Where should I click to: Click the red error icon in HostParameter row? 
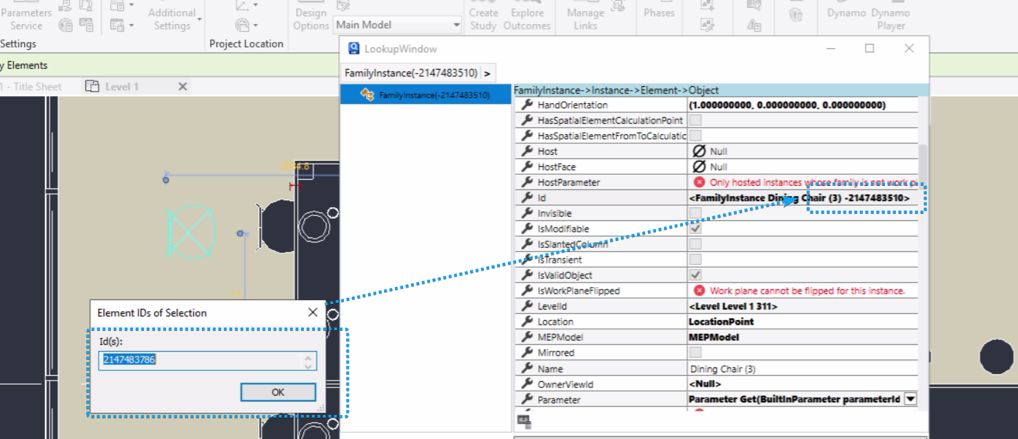(x=699, y=182)
